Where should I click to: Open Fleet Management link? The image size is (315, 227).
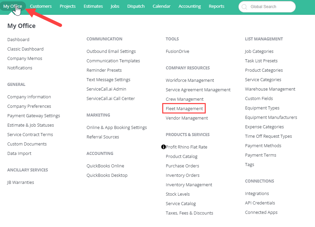pos(184,108)
